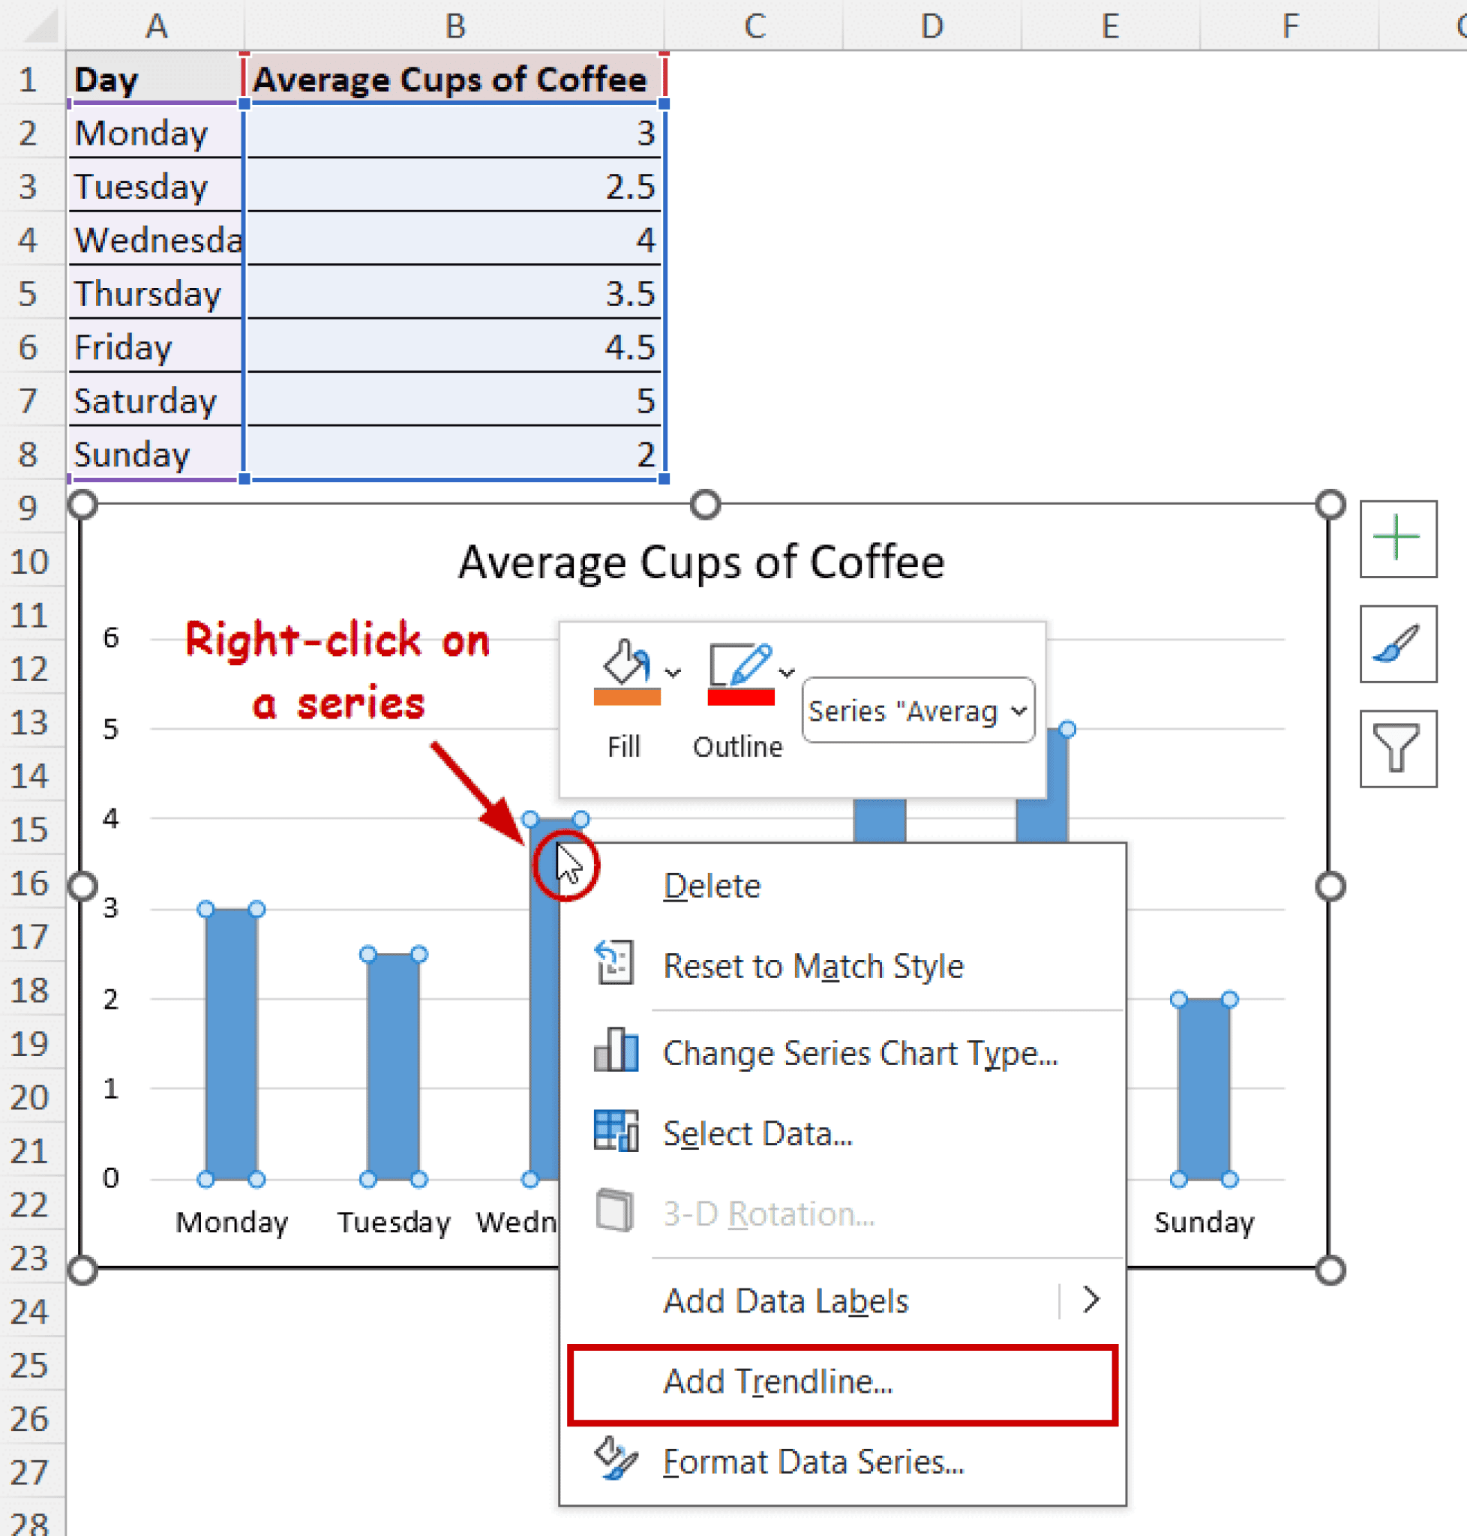Expand the Add Data Labels submenu arrow
The image size is (1467, 1536).
click(x=1092, y=1300)
